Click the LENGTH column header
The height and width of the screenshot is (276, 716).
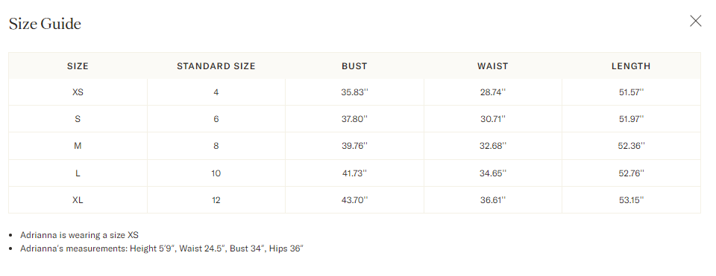point(631,66)
